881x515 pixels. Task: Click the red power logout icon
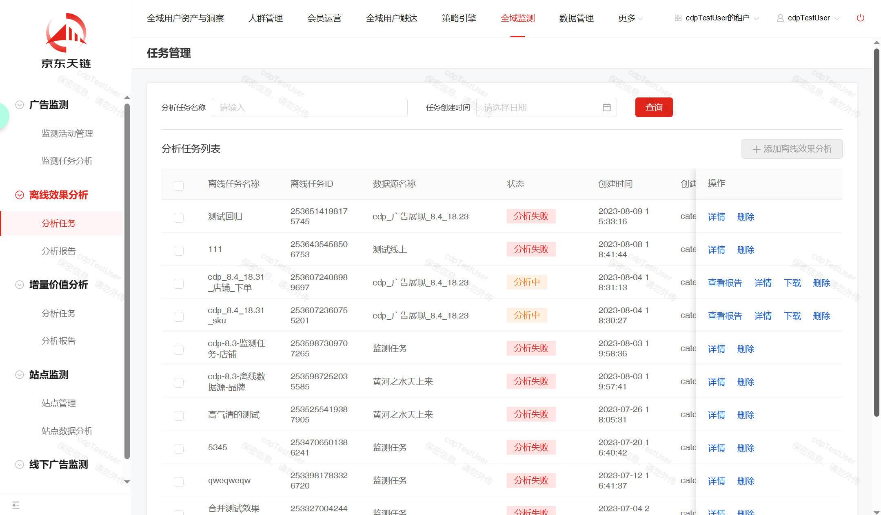pyautogui.click(x=860, y=18)
